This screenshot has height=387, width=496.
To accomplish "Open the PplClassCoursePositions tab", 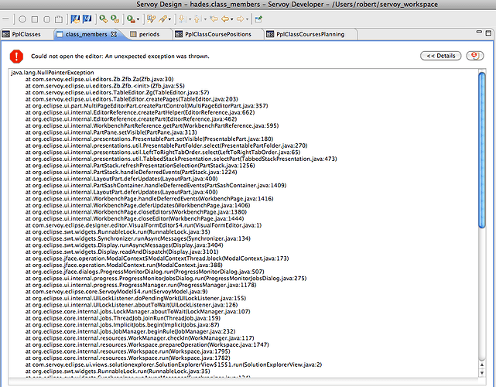I will pos(218,34).
